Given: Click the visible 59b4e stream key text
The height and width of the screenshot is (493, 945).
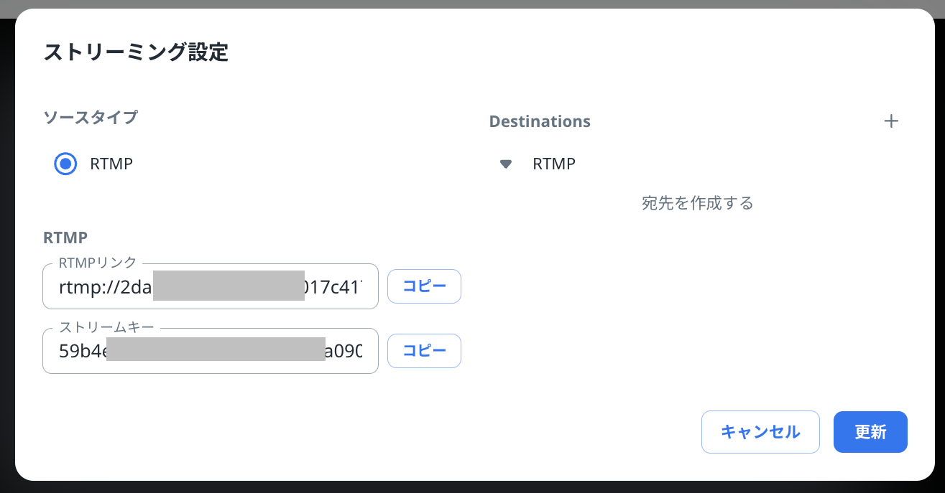Looking at the screenshot, I should 82,352.
